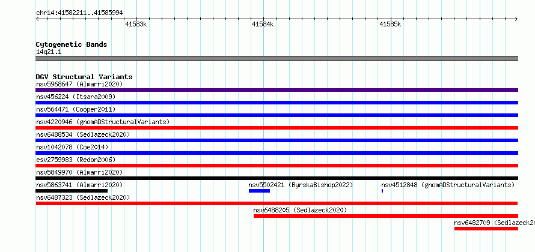Open the nsv6482709 label

click(494, 223)
